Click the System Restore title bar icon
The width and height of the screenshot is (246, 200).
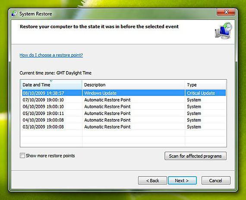(x=14, y=14)
